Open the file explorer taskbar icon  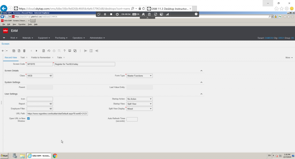point(22,156)
